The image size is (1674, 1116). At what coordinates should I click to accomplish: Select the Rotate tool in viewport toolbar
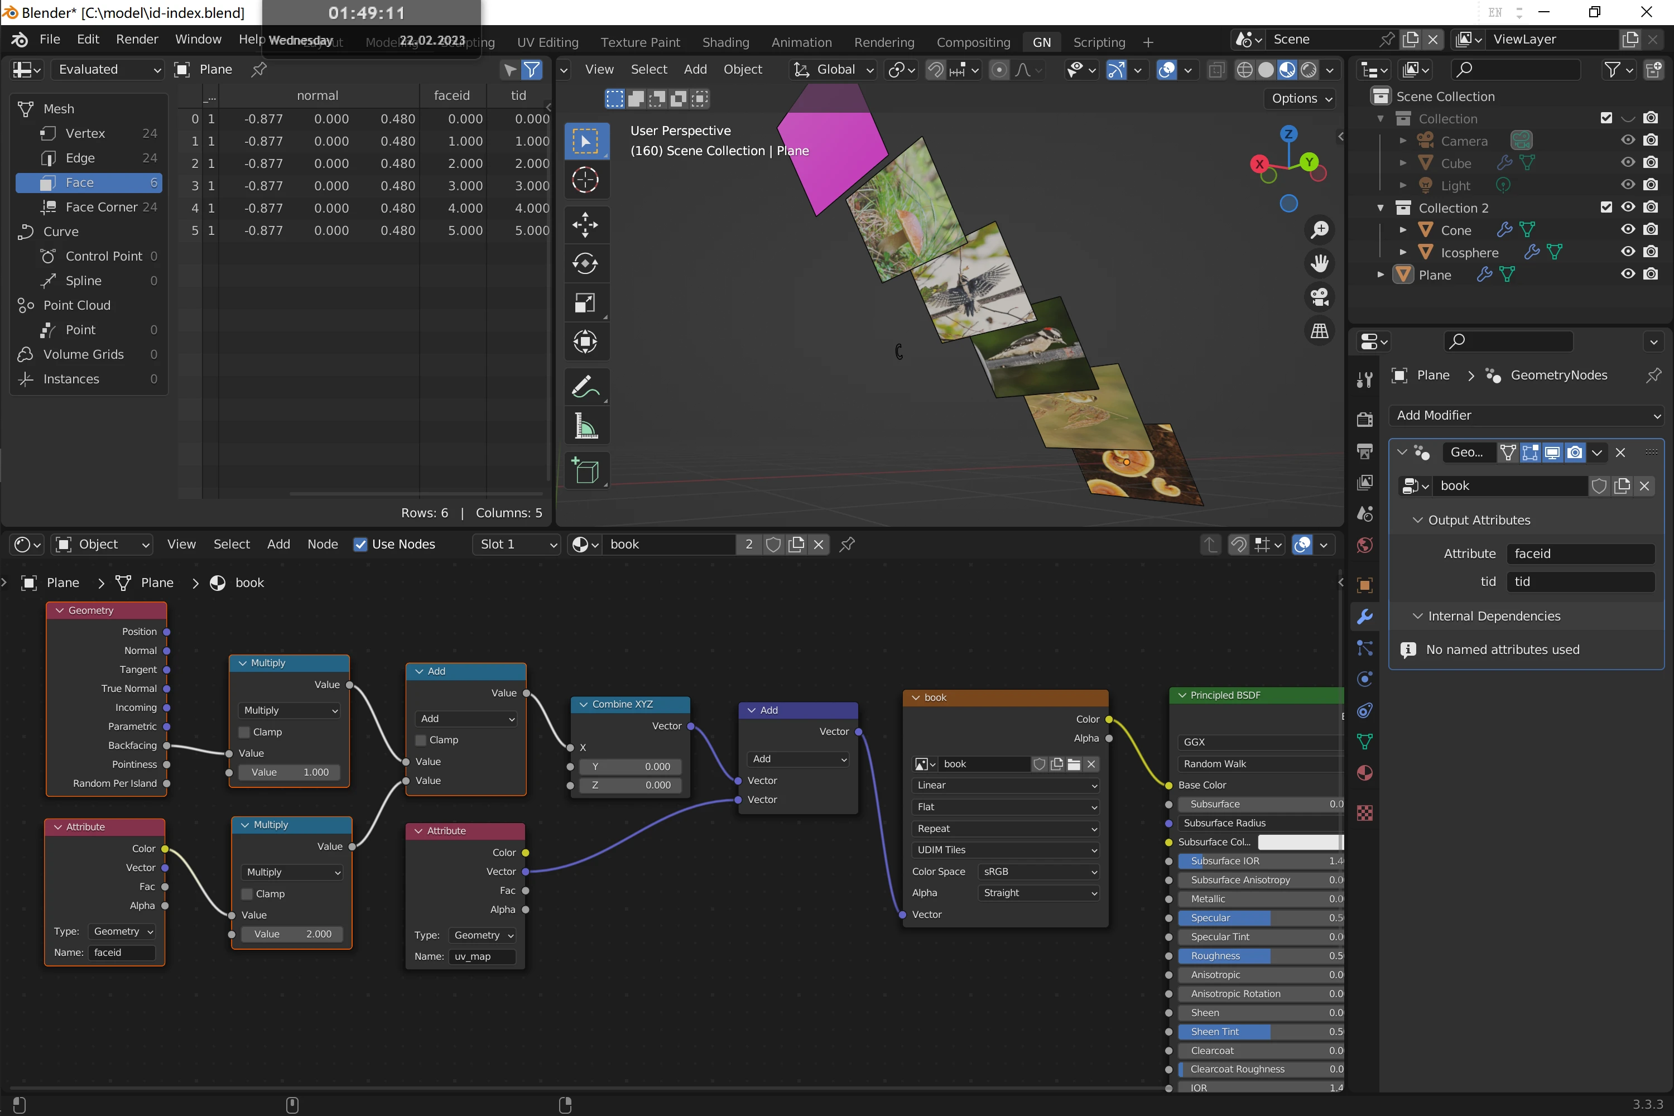586,263
